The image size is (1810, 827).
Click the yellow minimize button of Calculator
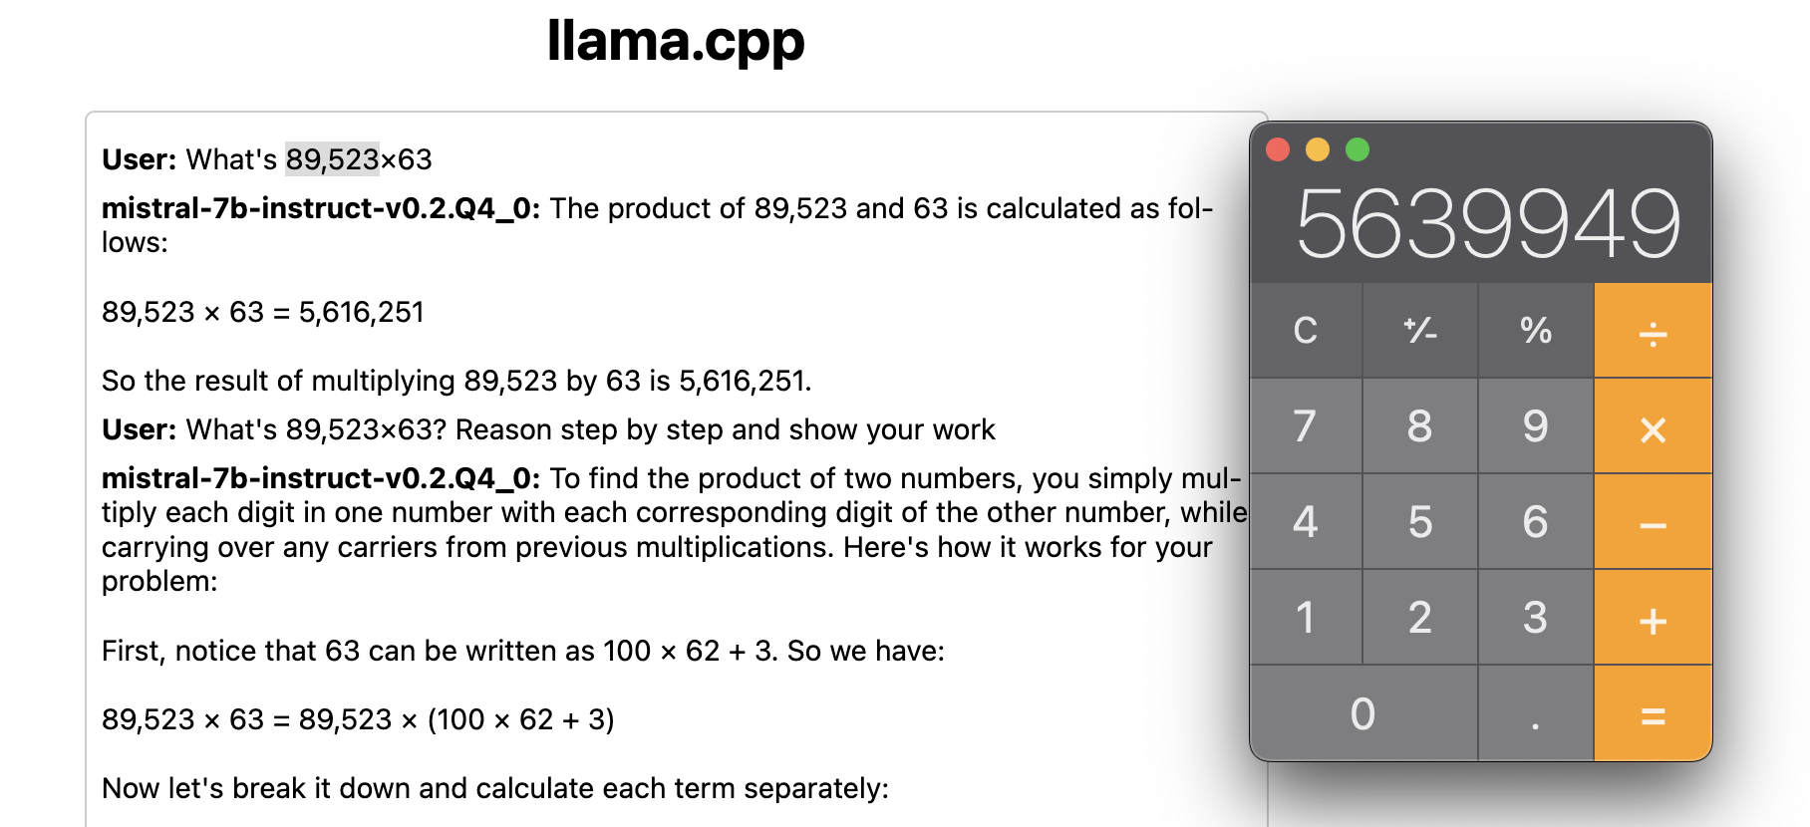(1318, 149)
